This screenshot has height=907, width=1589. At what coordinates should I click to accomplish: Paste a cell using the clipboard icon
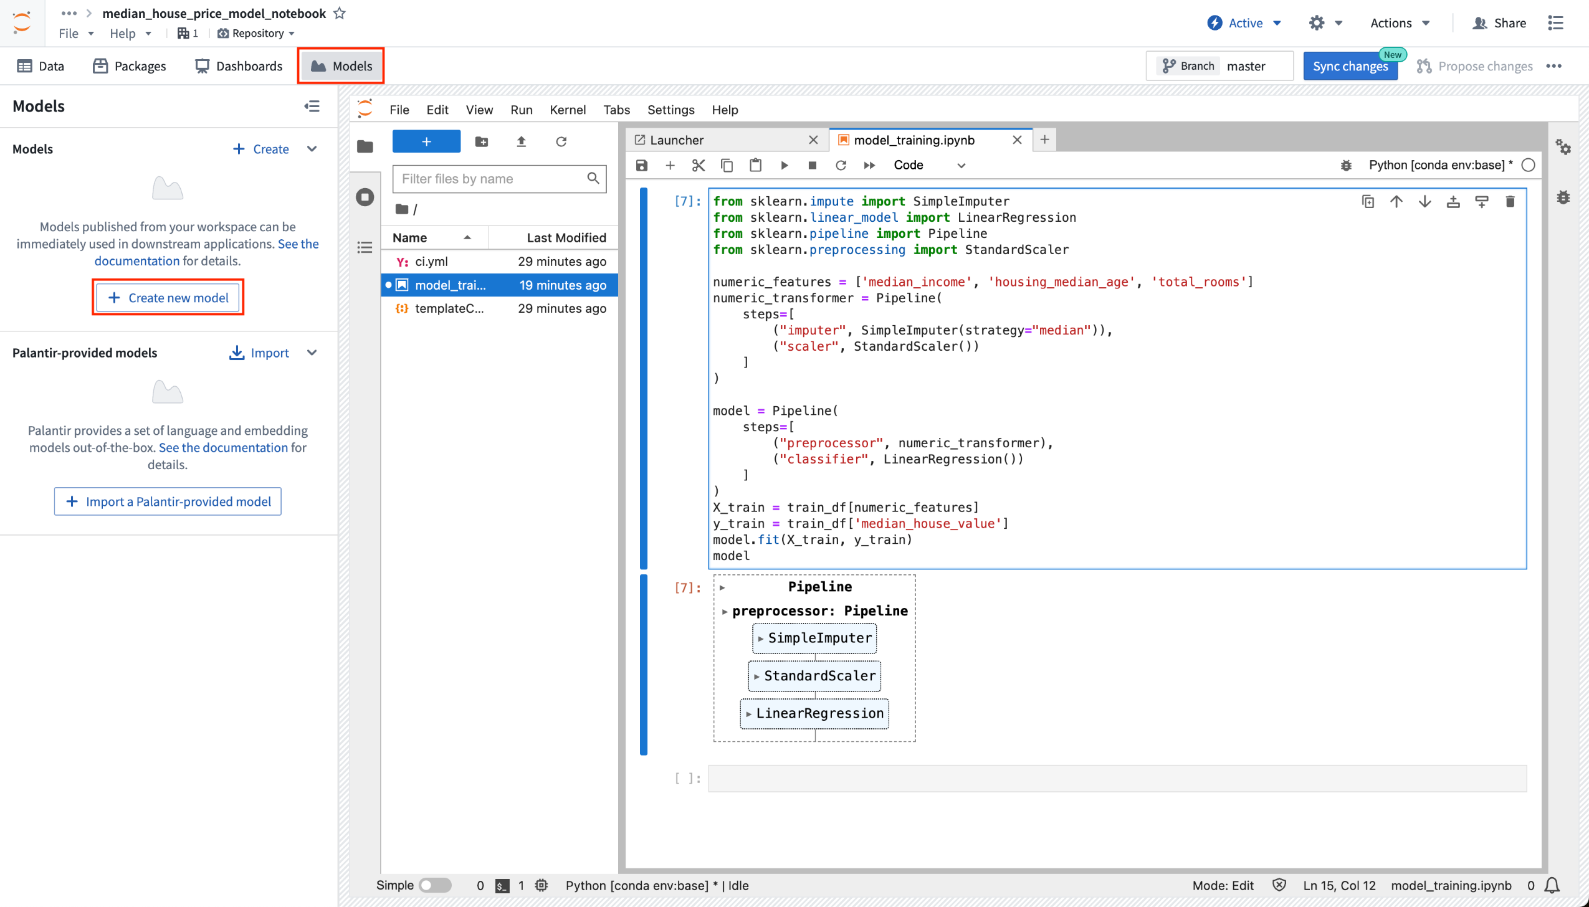point(755,165)
